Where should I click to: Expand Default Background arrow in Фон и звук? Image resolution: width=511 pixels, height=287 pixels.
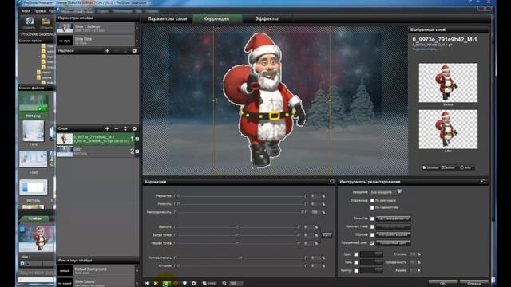coord(137,271)
